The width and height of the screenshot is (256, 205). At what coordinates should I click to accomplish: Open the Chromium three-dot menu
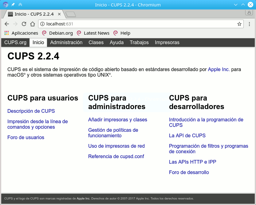(x=249, y=24)
